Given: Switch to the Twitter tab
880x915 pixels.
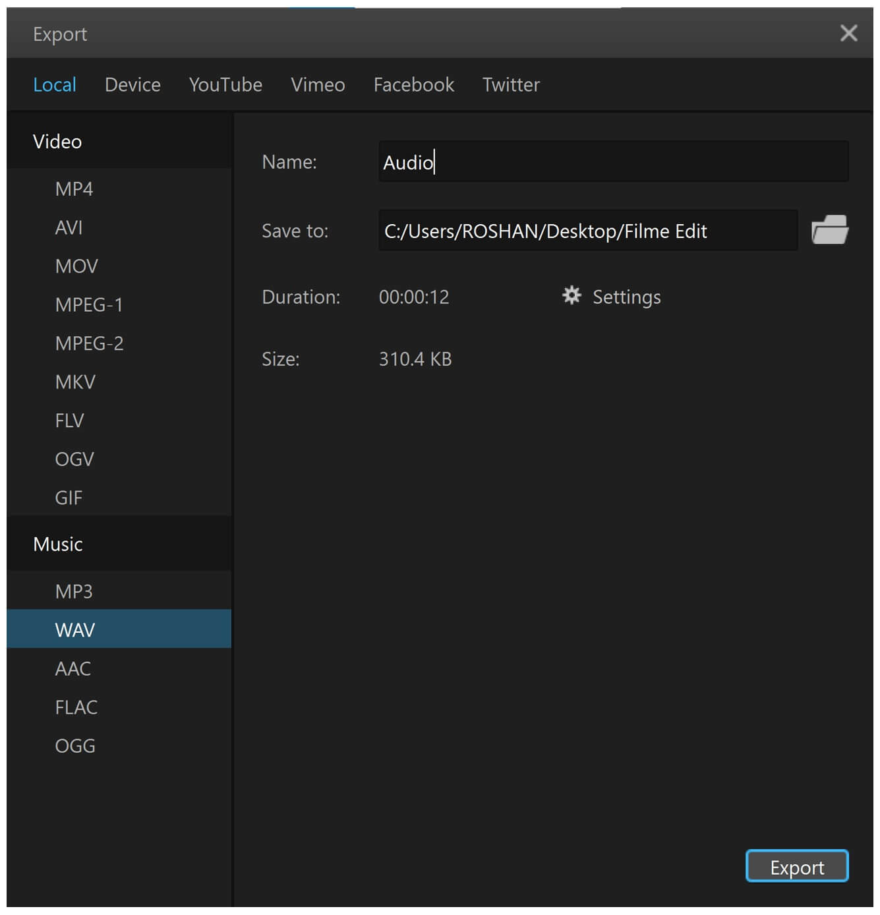Looking at the screenshot, I should (511, 85).
